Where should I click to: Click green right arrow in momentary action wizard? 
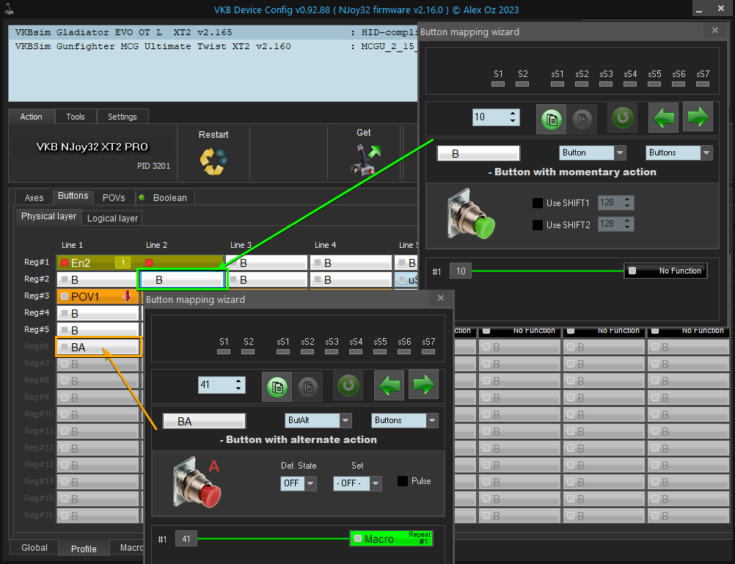[698, 117]
